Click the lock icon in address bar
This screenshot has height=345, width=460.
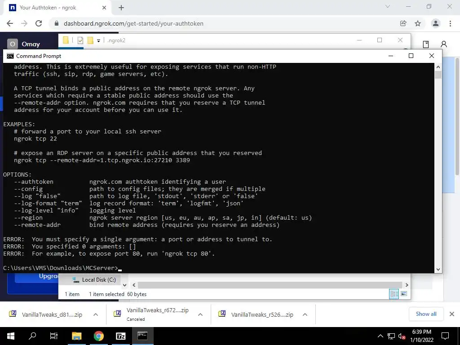(x=57, y=23)
